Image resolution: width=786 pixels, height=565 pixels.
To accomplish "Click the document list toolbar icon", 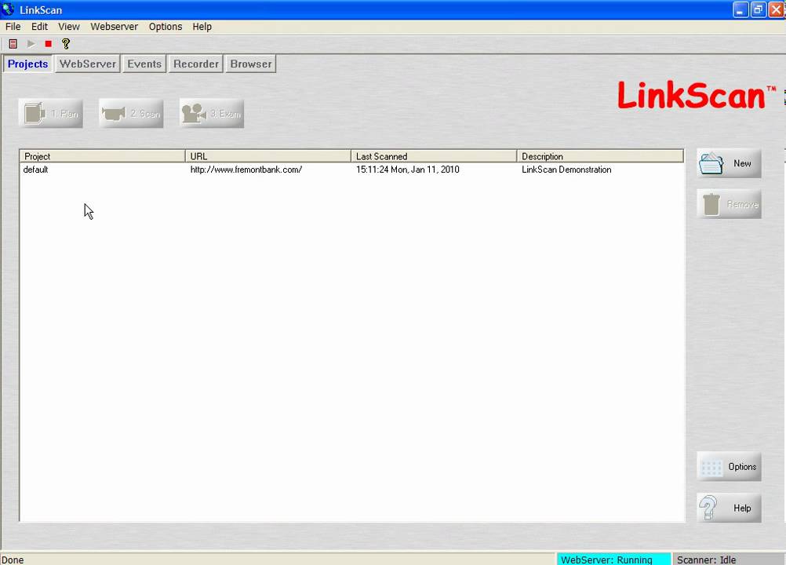I will pos(13,44).
